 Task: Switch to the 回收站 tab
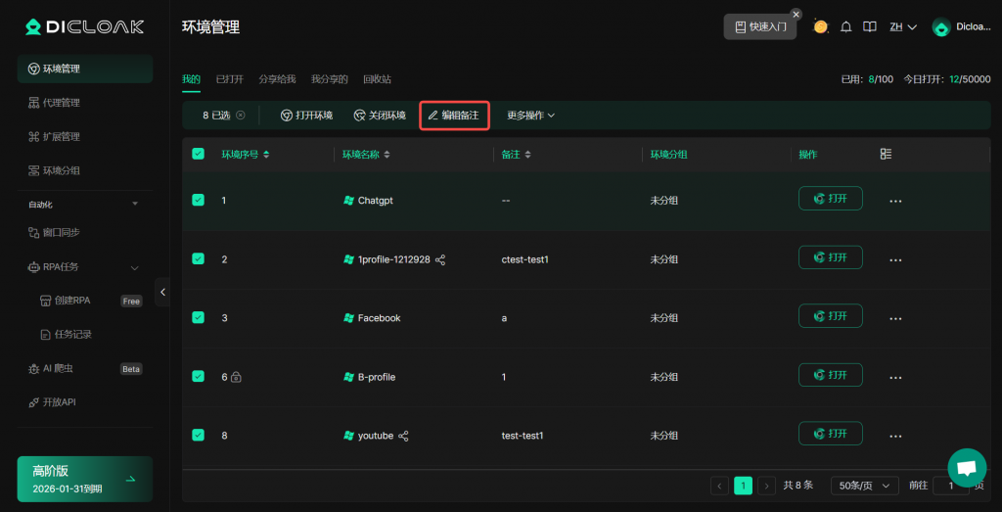377,78
